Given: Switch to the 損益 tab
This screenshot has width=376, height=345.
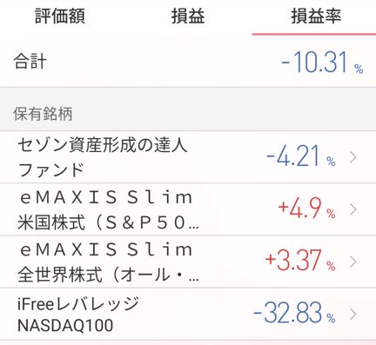Looking at the screenshot, I should click(188, 16).
